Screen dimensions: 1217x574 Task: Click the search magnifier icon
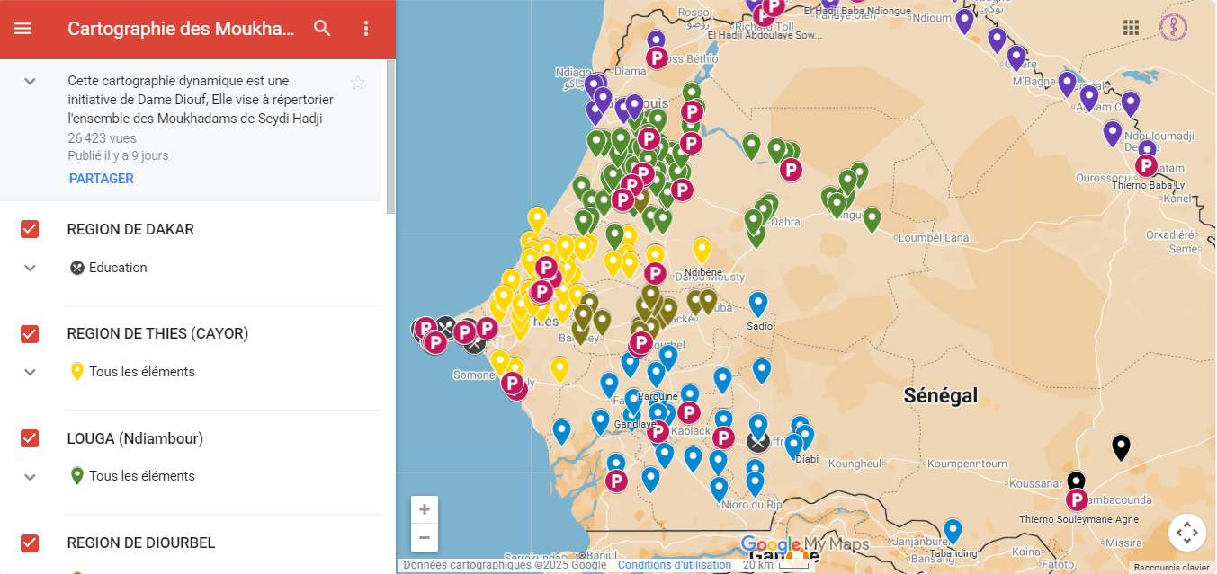(x=323, y=29)
